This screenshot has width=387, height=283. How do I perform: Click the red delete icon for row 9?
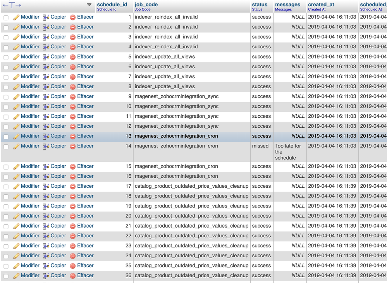pos(73,97)
